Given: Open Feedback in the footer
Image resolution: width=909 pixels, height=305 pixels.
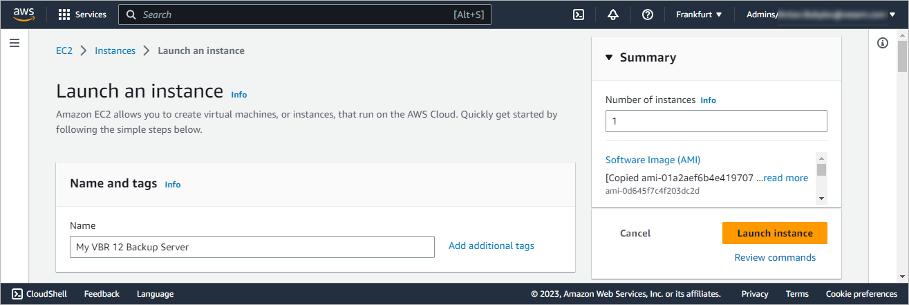Looking at the screenshot, I should [x=102, y=294].
